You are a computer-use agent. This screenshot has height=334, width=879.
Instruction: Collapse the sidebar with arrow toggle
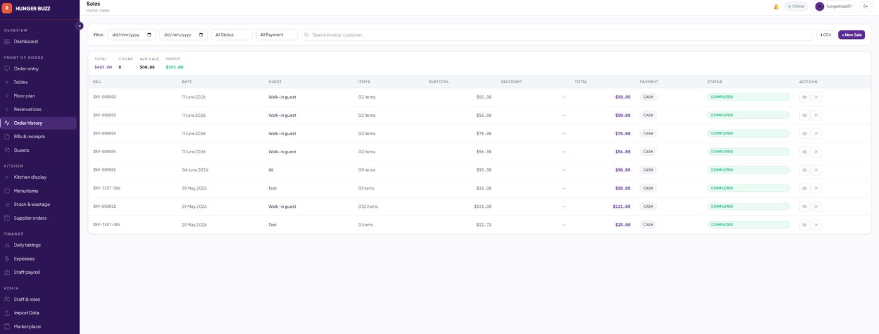click(79, 26)
